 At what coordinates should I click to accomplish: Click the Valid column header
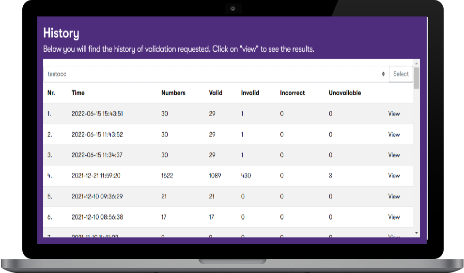(216, 93)
